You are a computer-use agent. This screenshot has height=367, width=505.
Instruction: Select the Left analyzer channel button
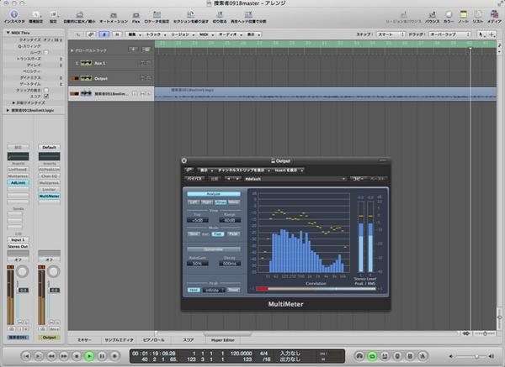click(x=194, y=202)
